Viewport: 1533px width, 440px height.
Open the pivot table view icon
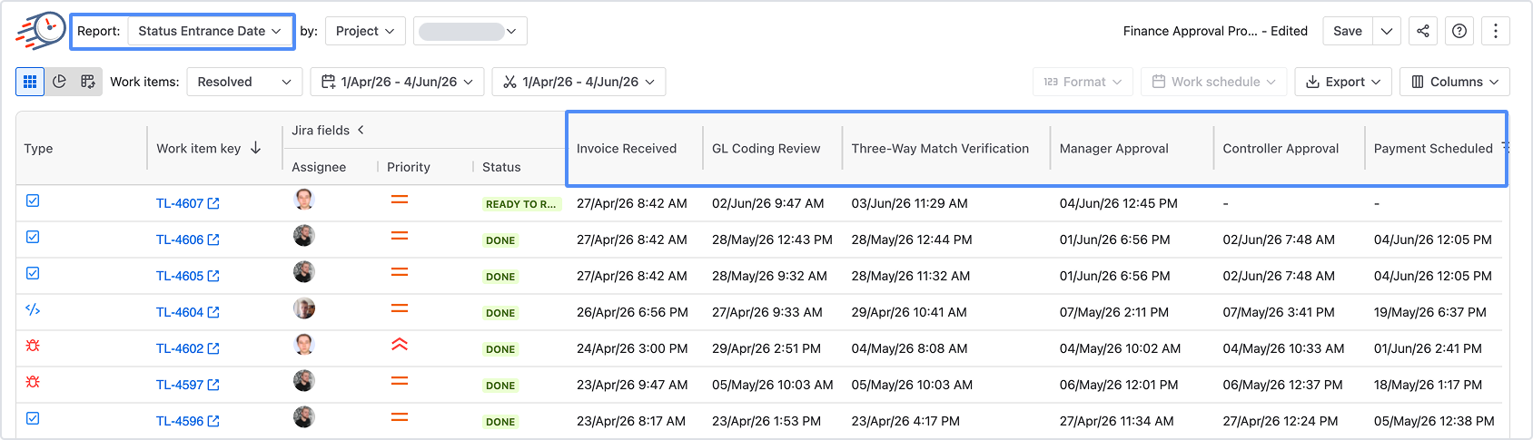pos(88,82)
